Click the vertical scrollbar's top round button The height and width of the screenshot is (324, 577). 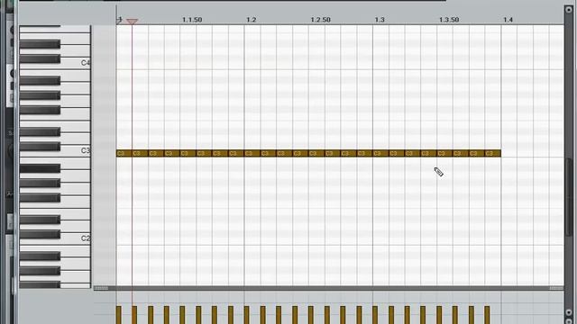click(x=569, y=10)
